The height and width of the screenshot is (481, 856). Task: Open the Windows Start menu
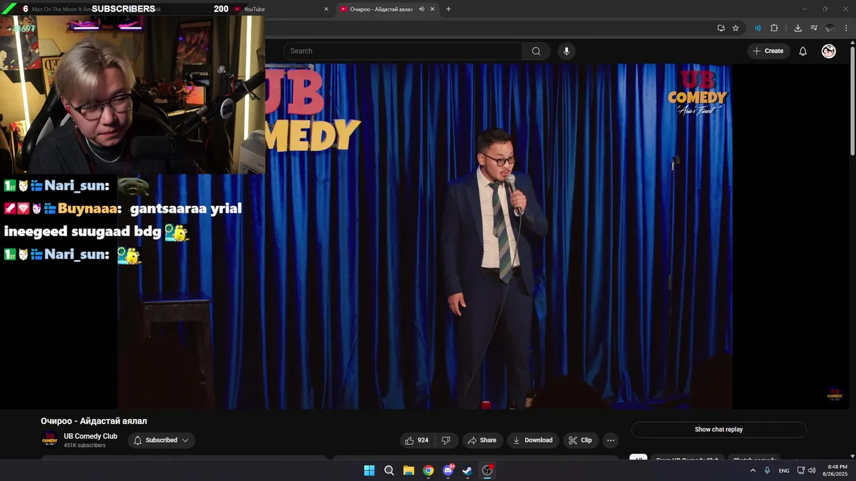pos(369,470)
